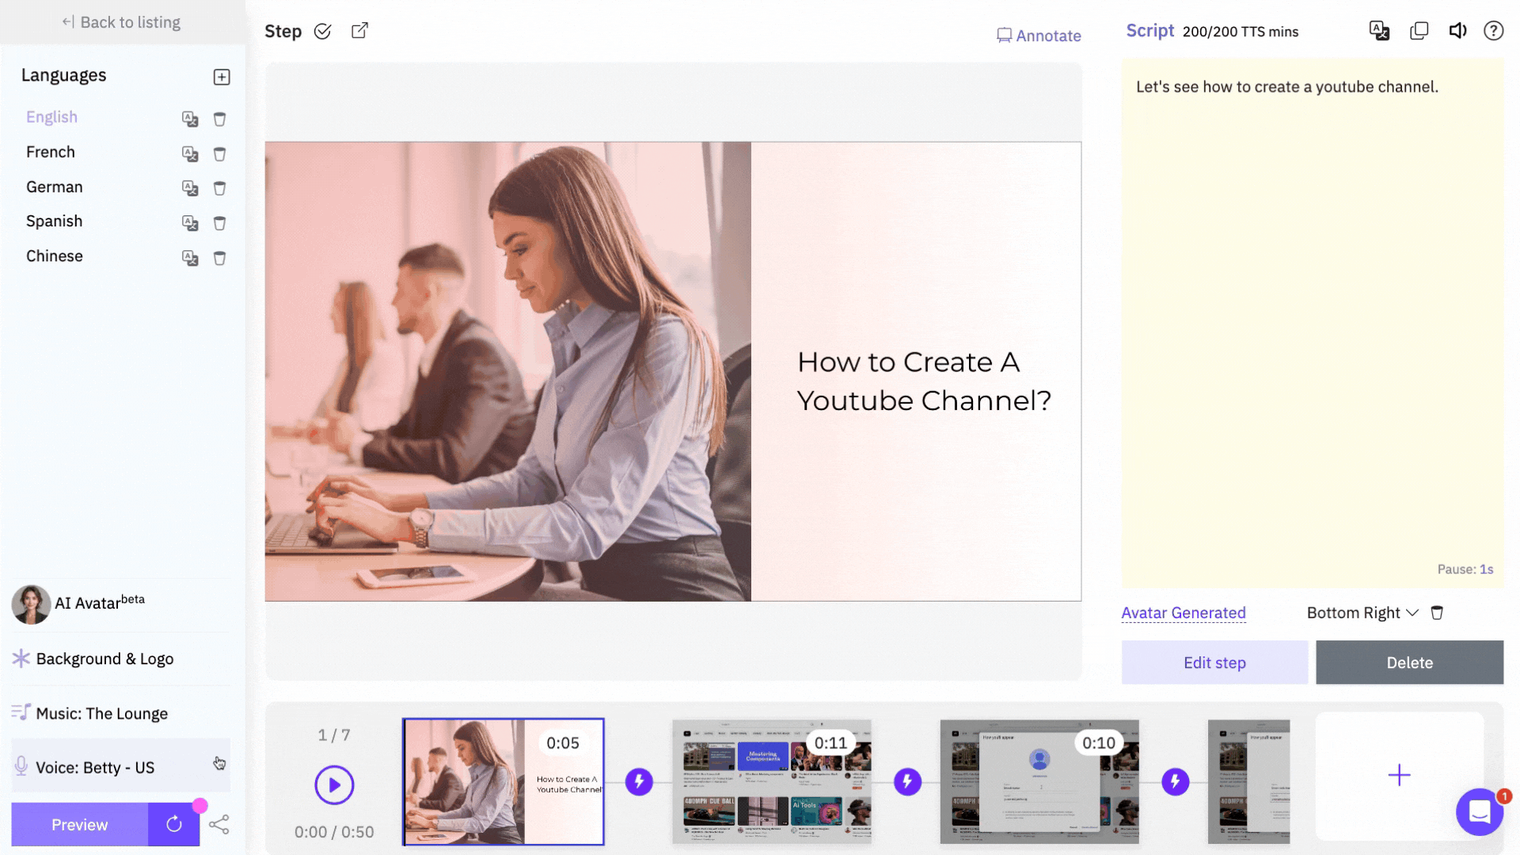The width and height of the screenshot is (1520, 855).
Task: Click translate icon for Spanish
Action: click(x=190, y=223)
